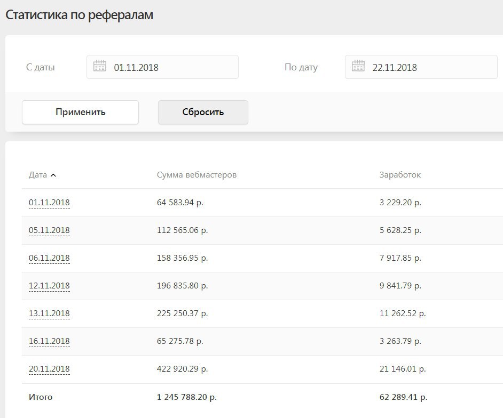The image size is (503, 418).
Task: Select earnings 7 917.85 р.
Action: click(400, 258)
